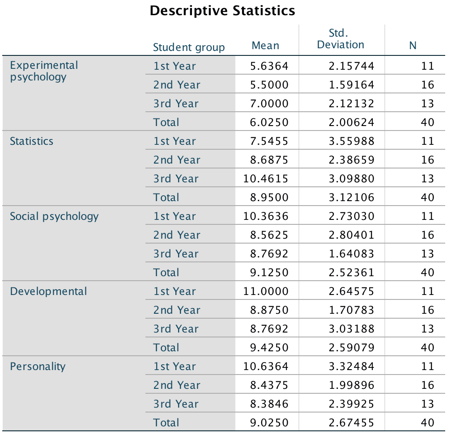The width and height of the screenshot is (451, 438).
Task: Select the standard deviation value 1.70783
Action: [x=351, y=310]
